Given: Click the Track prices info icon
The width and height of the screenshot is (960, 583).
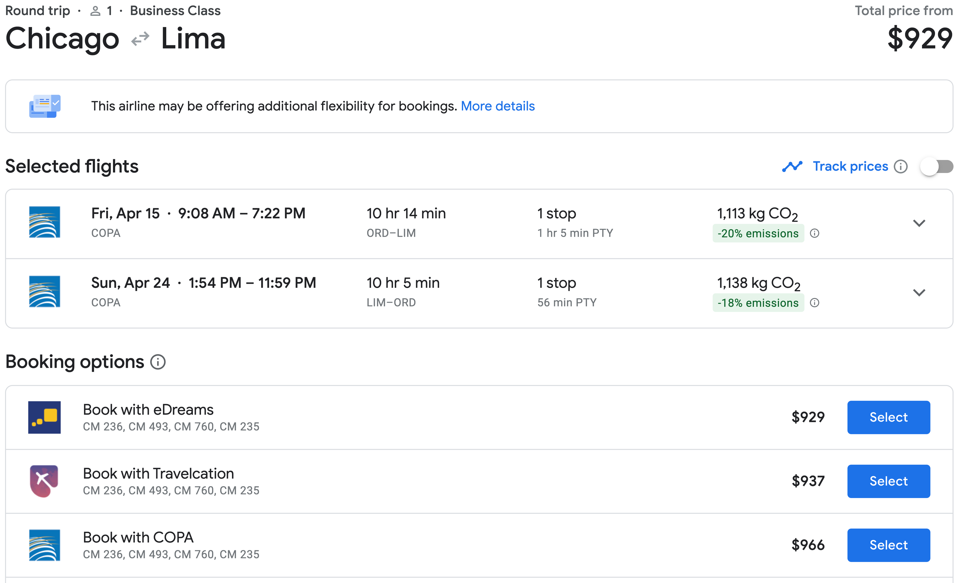Looking at the screenshot, I should point(900,167).
